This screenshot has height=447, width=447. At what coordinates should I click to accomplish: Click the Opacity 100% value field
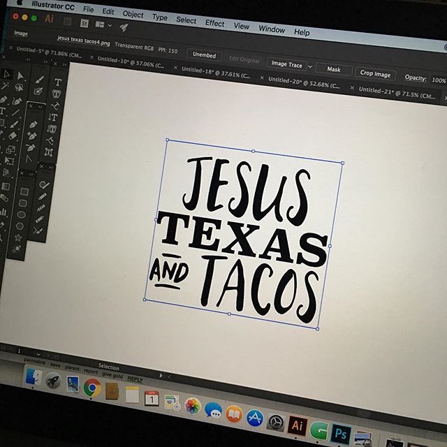coord(439,80)
